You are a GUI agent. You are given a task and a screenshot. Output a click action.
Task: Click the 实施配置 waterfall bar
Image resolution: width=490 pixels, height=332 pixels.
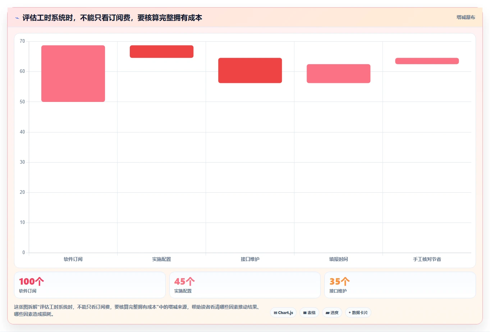[x=161, y=52]
